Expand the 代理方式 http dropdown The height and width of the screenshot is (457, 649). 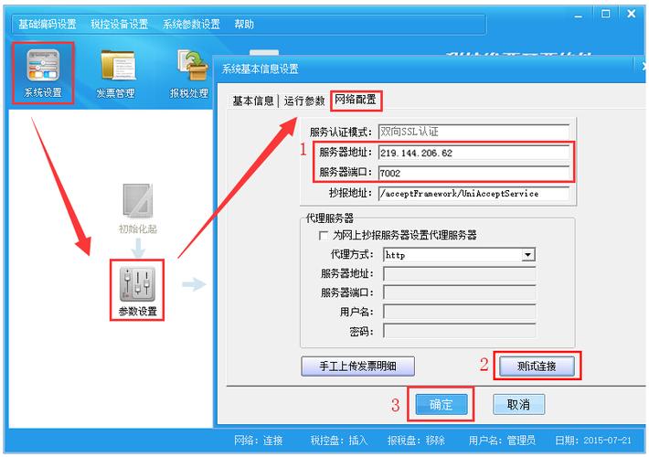[x=527, y=255]
